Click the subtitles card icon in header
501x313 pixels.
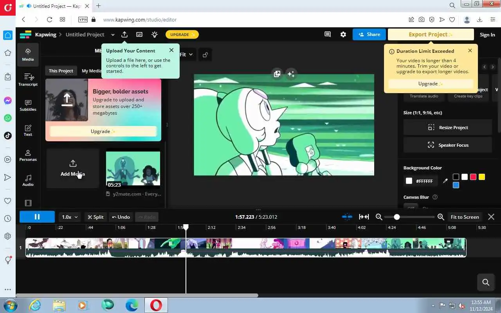(x=139, y=34)
